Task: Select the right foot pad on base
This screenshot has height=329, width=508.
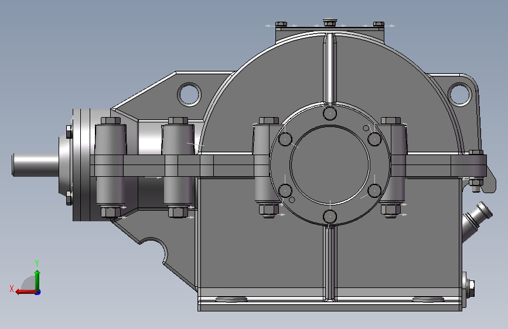Action: coord(428,299)
